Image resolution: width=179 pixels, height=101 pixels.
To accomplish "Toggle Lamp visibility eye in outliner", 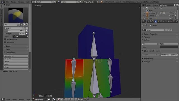I will coord(170,18).
